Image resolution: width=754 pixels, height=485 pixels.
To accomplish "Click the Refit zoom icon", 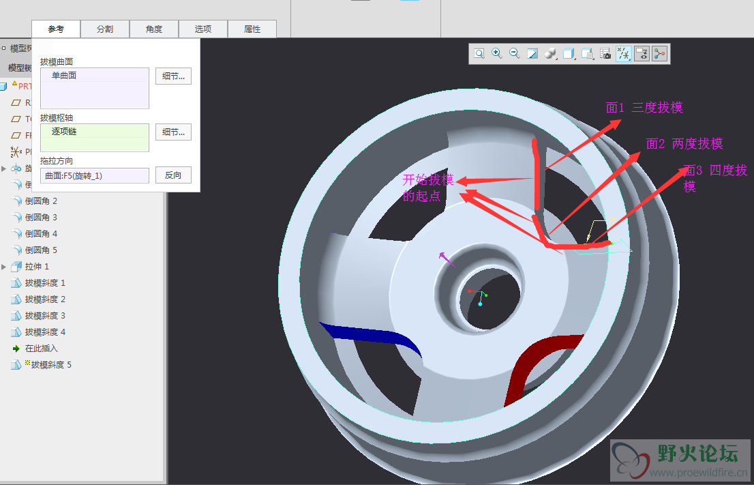I will click(x=479, y=54).
